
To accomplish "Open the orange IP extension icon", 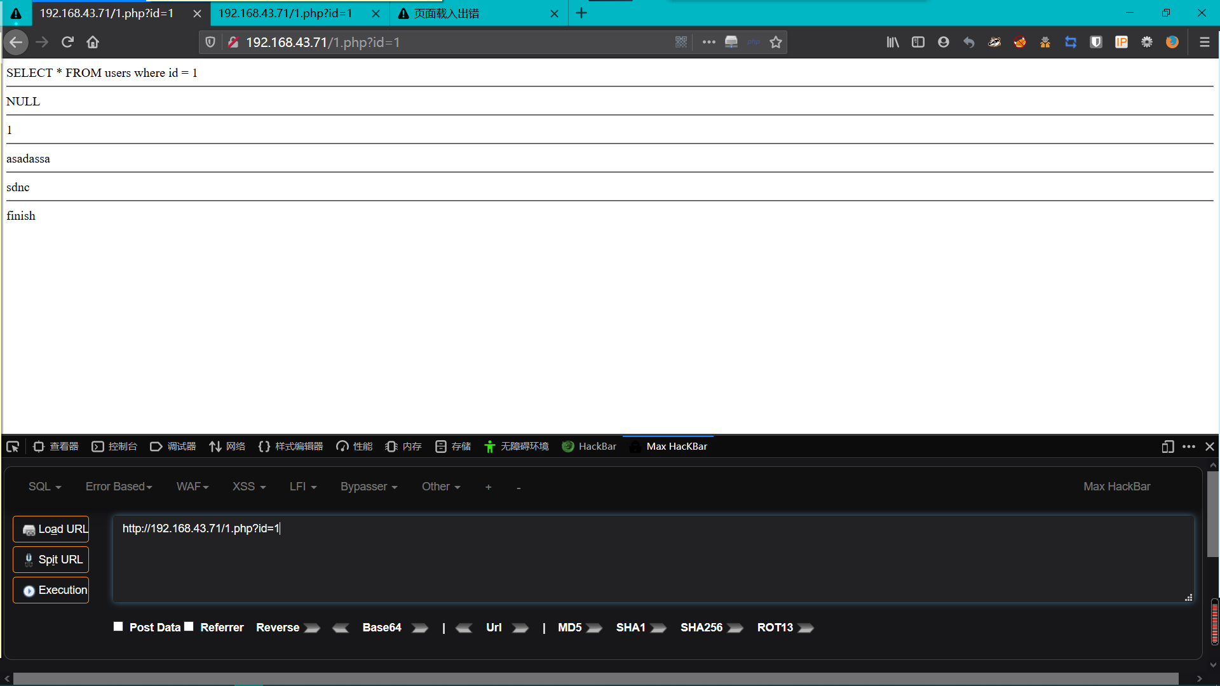I will (x=1122, y=42).
